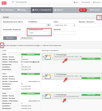
Task: Open the Warenkorb shopping cart
Action: (x=95, y=10)
